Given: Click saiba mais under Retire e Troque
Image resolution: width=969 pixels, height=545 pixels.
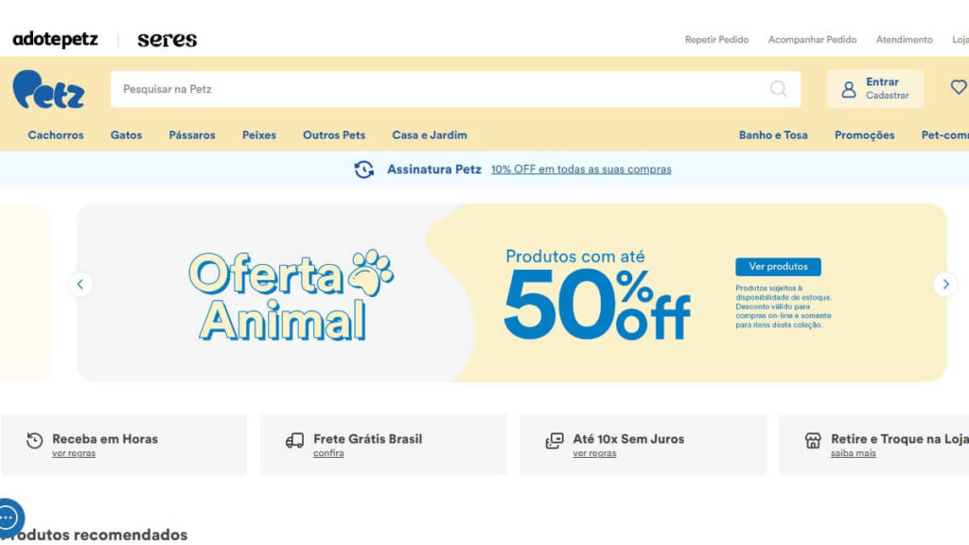Looking at the screenshot, I should coord(853,453).
